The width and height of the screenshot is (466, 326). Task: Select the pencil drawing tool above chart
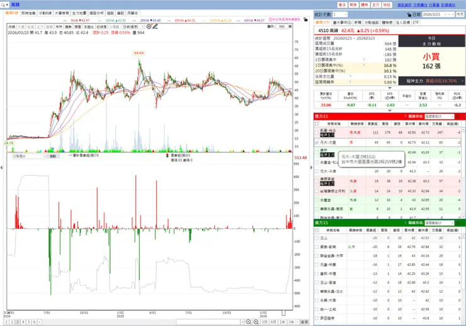point(155,26)
